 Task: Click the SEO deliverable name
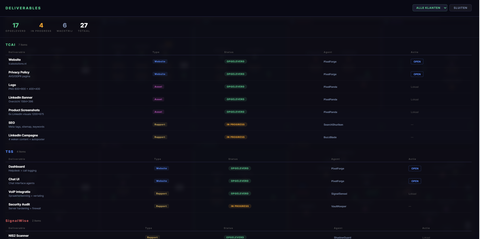click(12, 123)
